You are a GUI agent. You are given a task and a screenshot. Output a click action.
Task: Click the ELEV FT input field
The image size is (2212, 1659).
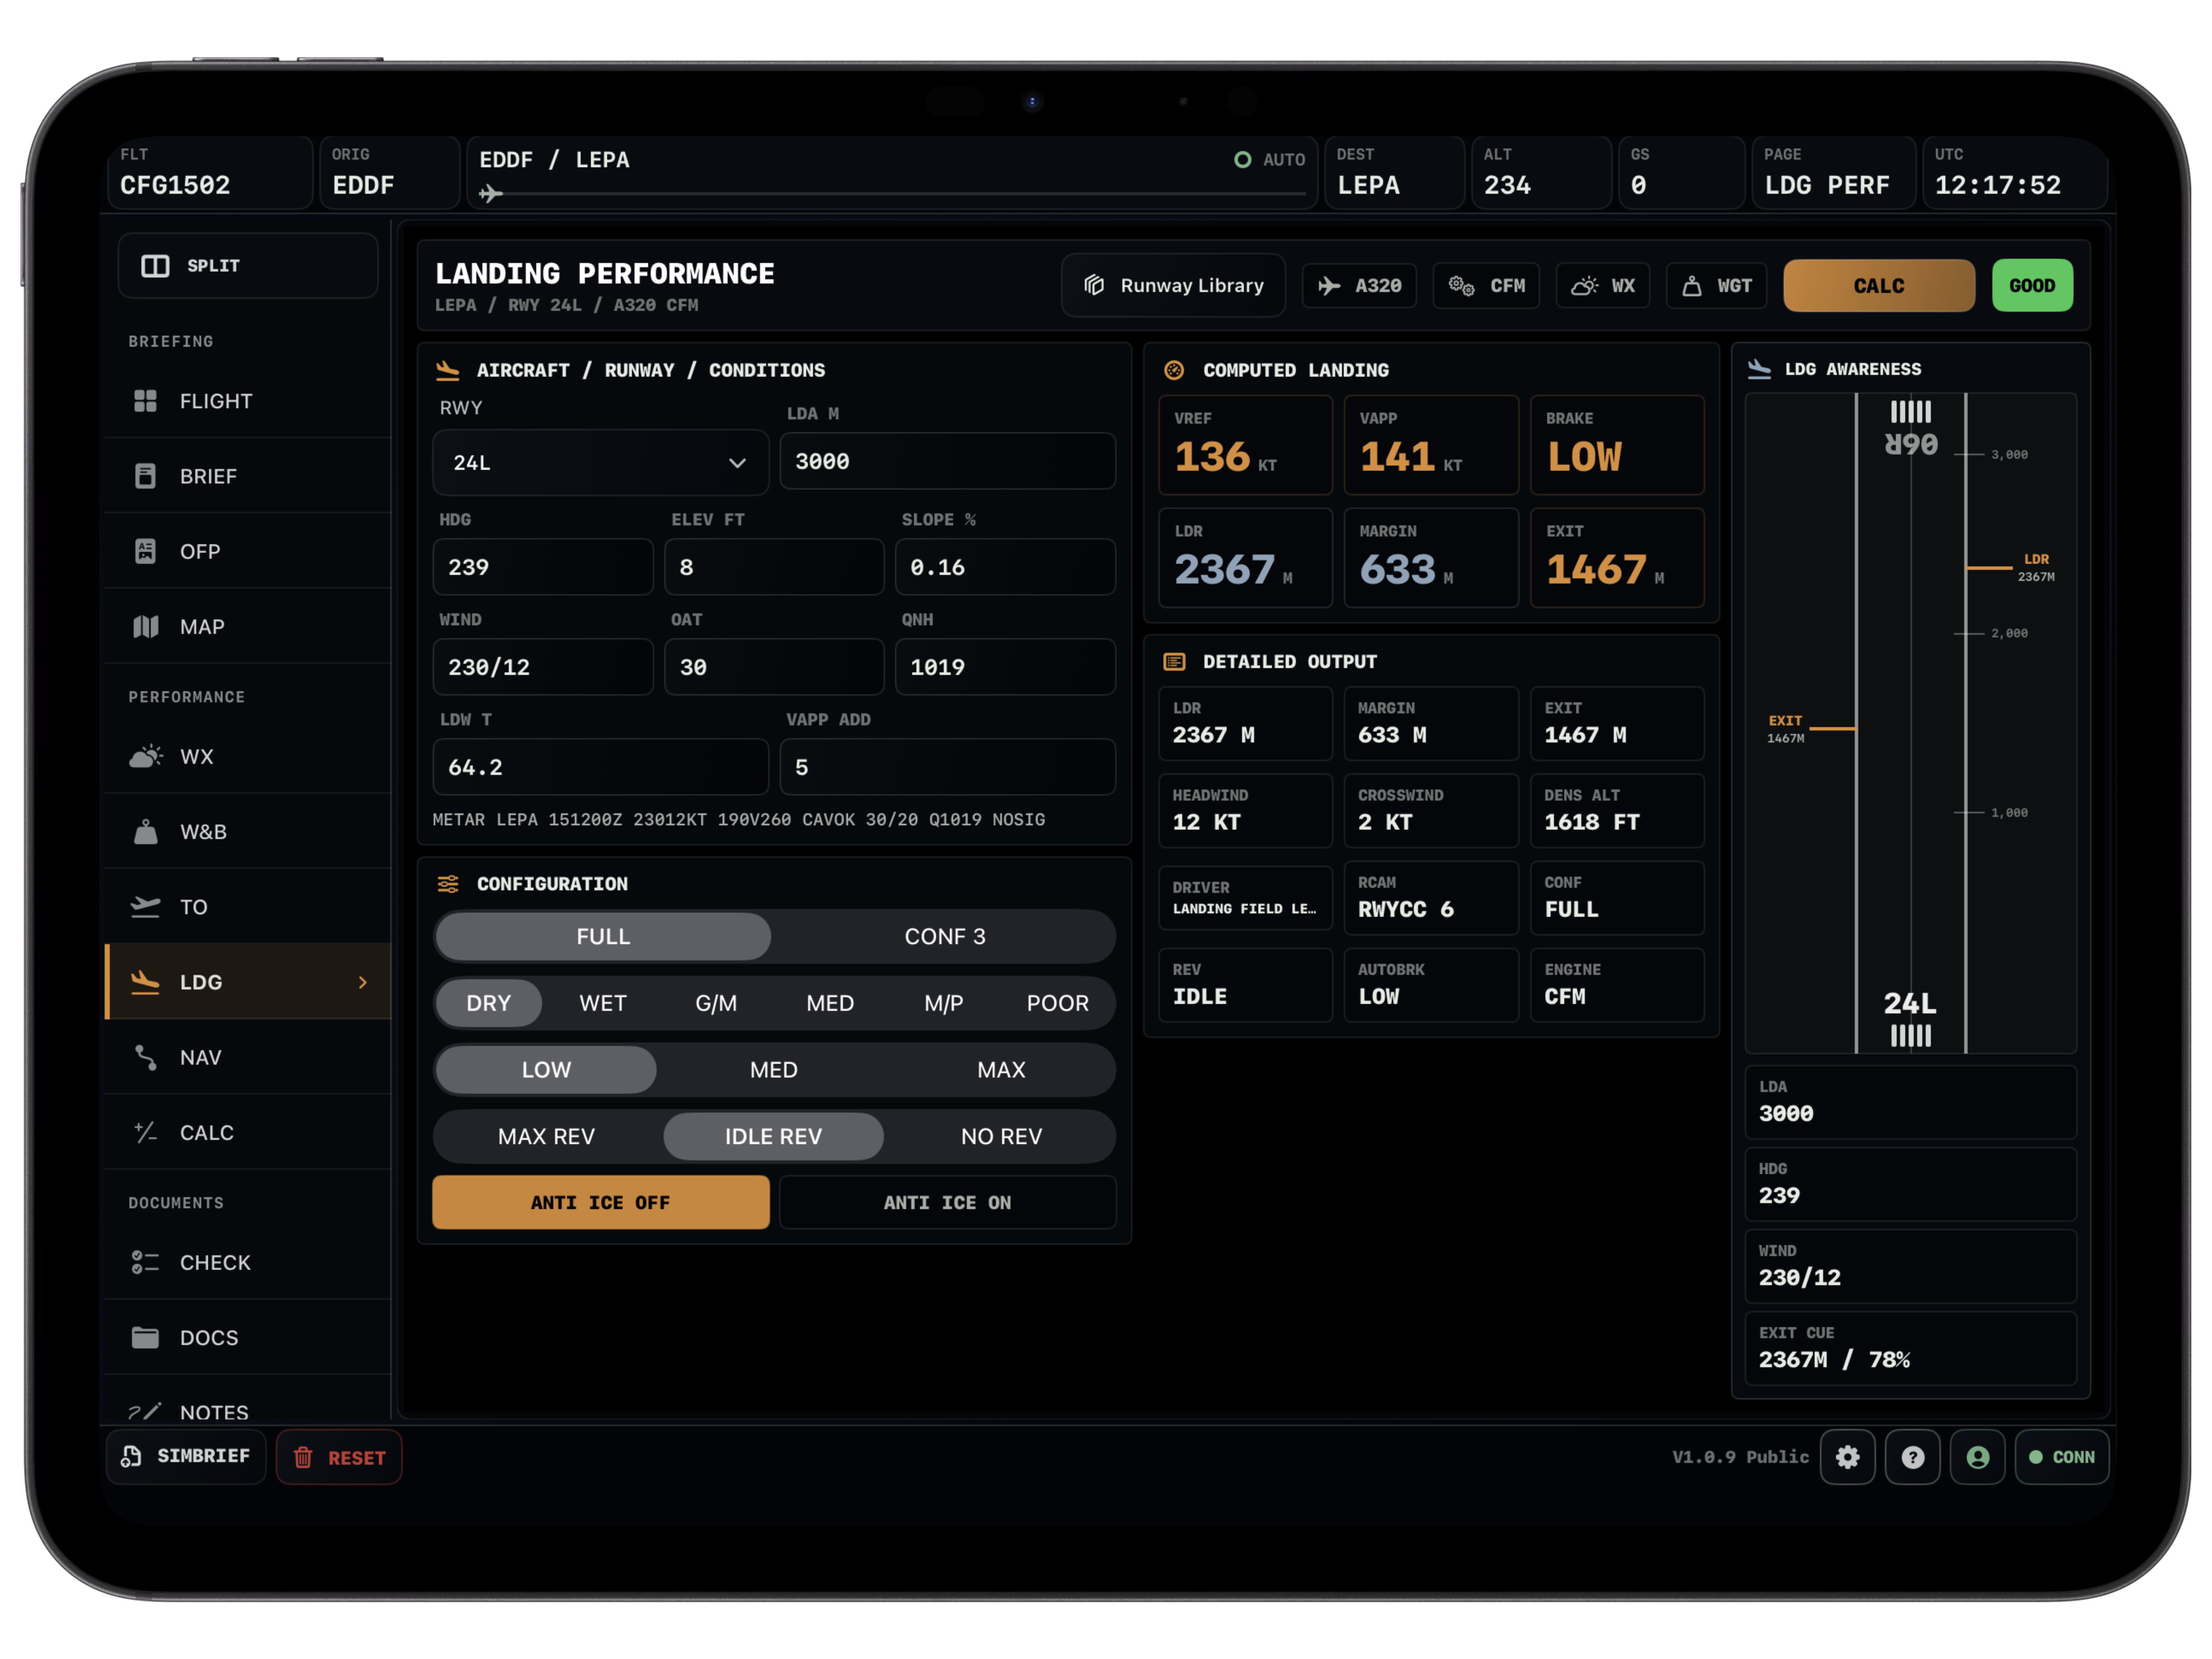coord(774,567)
